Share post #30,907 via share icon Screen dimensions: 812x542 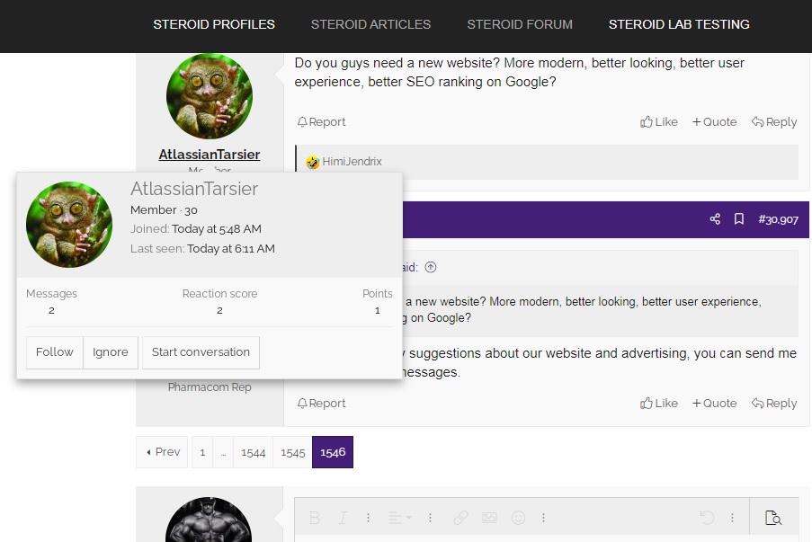tap(715, 219)
